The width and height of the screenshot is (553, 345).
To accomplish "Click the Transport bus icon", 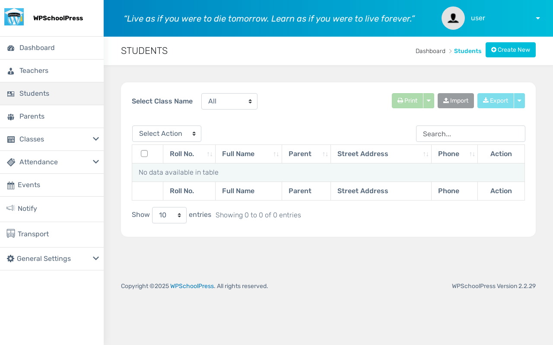I will coord(11,234).
